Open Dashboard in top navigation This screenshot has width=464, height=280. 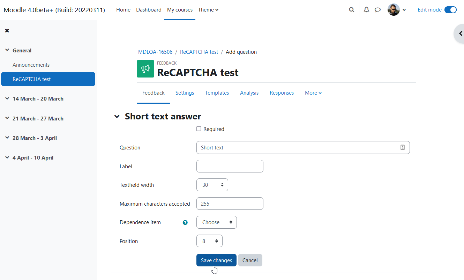[x=149, y=10]
